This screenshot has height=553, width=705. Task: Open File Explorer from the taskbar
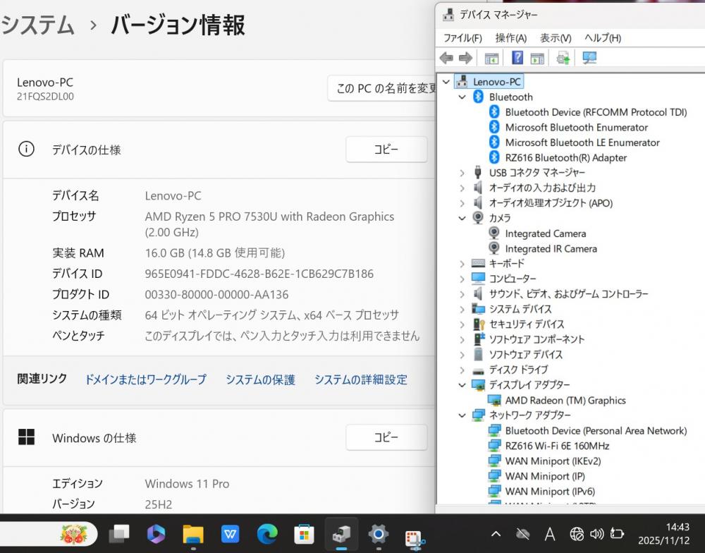click(193, 534)
